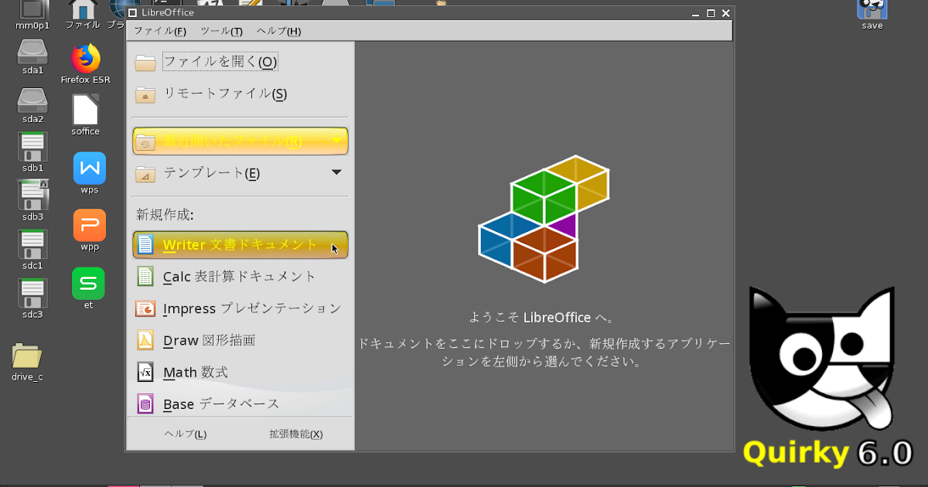Click the open-file folder icon
Screen dimensions: 928x487
pos(145,63)
